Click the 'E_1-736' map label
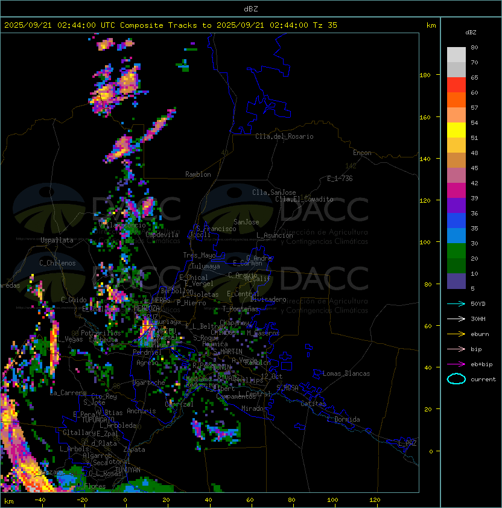 tap(340, 179)
